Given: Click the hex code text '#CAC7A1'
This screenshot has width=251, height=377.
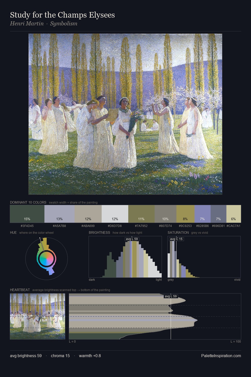Looking at the screenshot, I should tap(233, 226).
